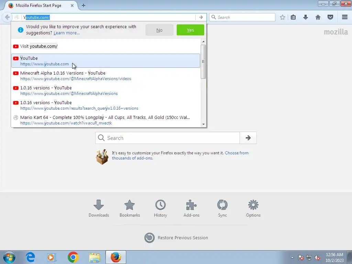Open the hamburger menu button

tap(345, 17)
